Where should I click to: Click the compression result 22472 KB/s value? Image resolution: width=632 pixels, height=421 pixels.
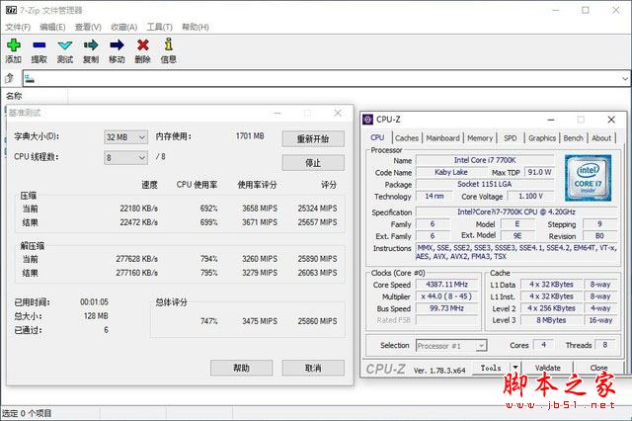[138, 222]
